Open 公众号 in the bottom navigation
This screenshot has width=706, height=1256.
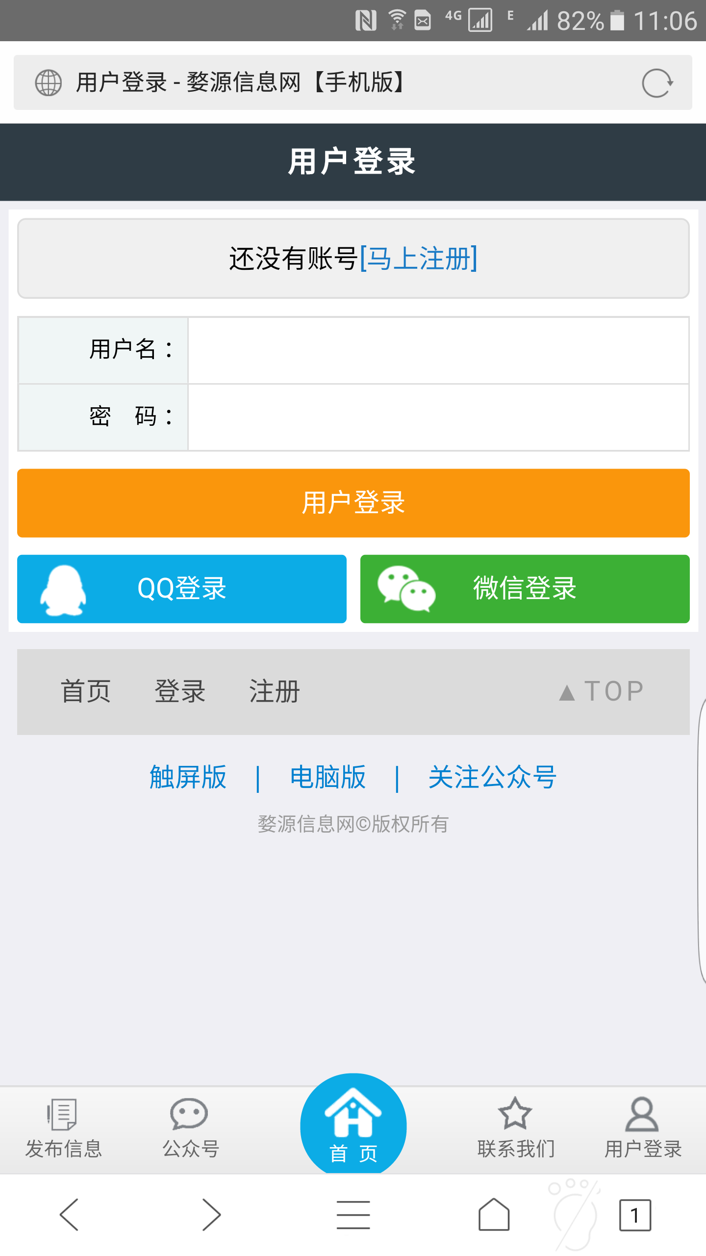click(x=190, y=1128)
